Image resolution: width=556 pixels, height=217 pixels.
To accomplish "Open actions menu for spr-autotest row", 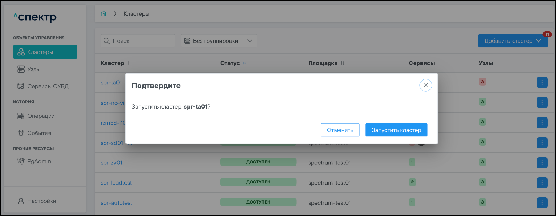I will click(x=542, y=203).
